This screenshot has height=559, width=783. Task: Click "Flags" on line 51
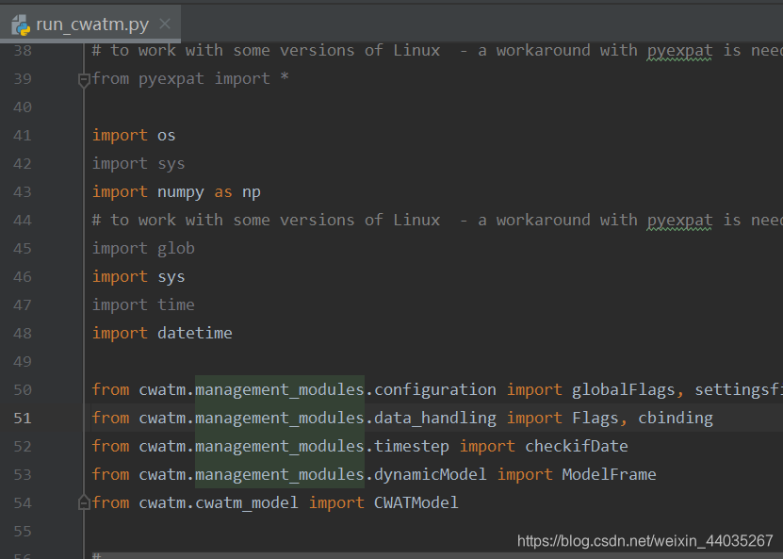[595, 419]
